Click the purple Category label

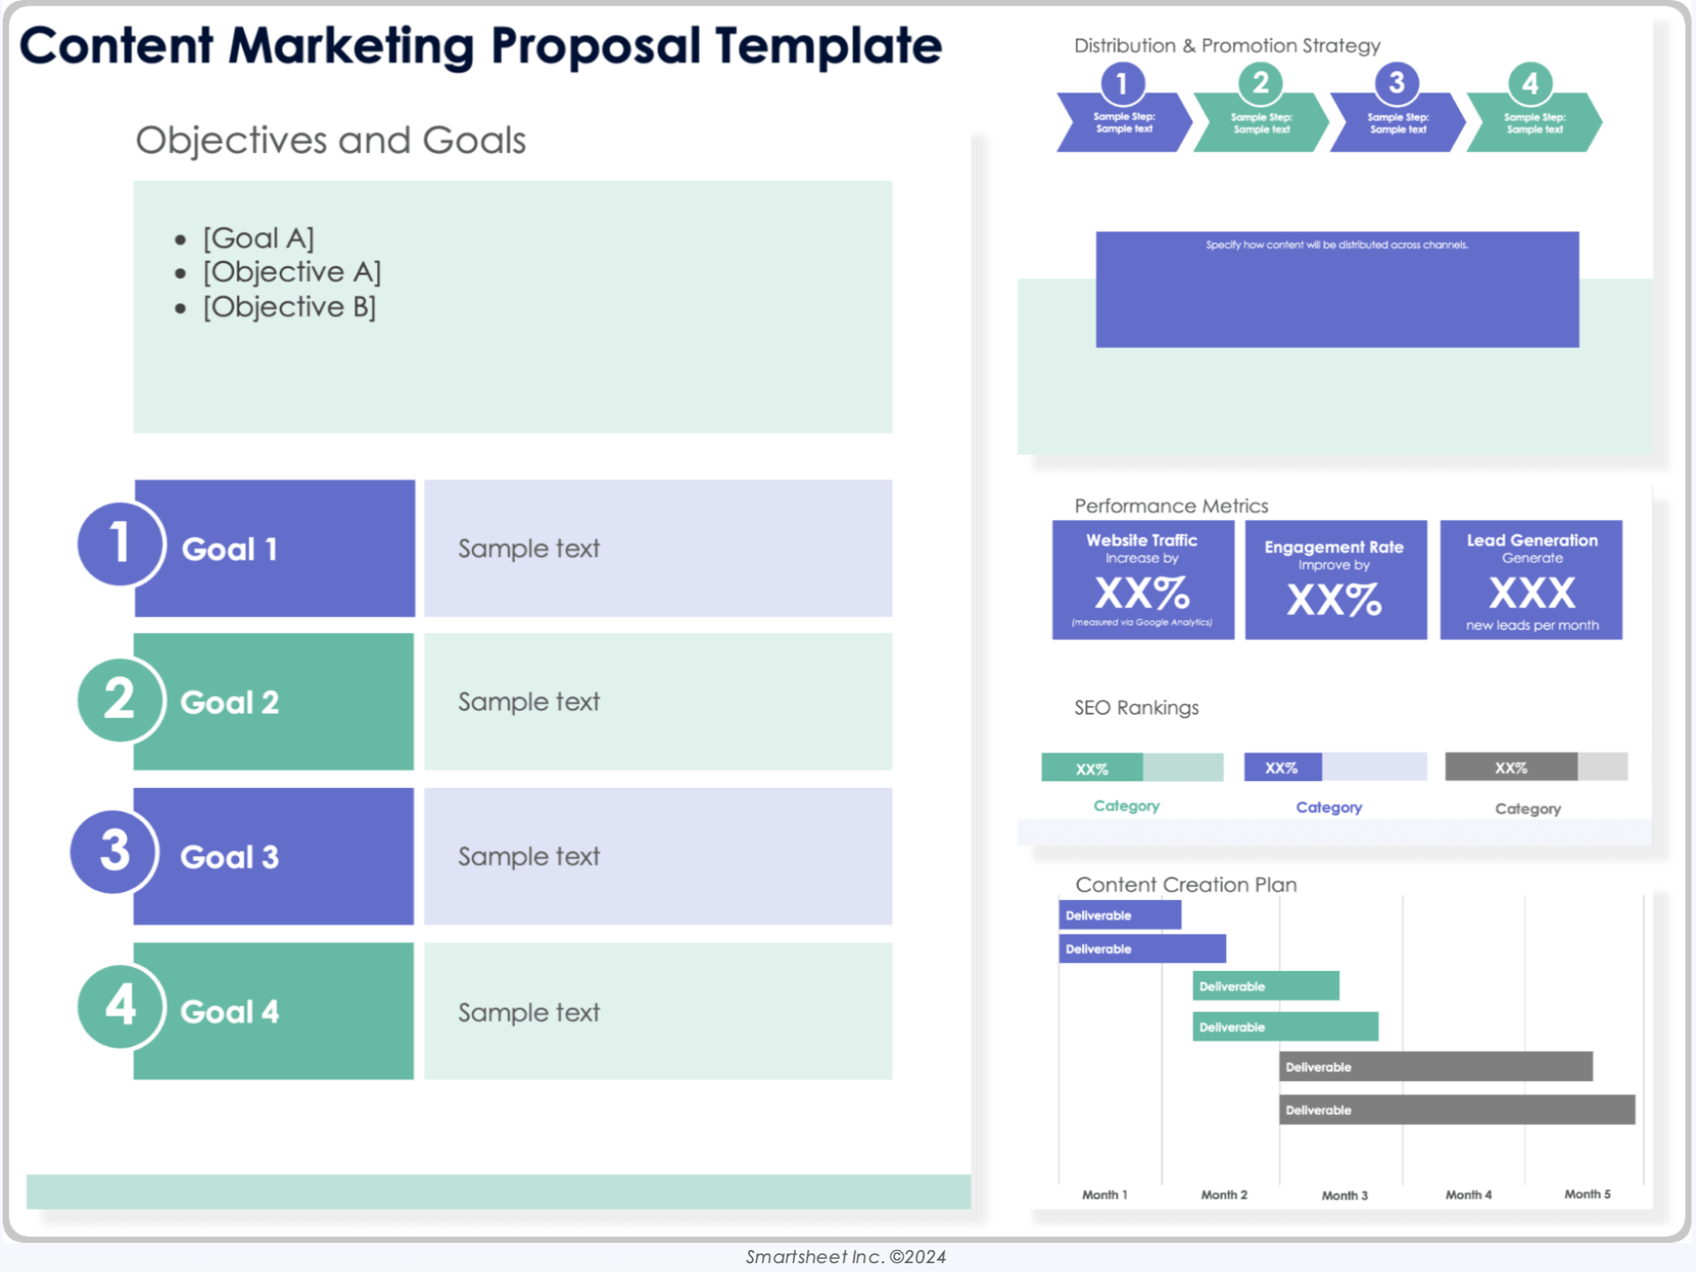click(1329, 807)
